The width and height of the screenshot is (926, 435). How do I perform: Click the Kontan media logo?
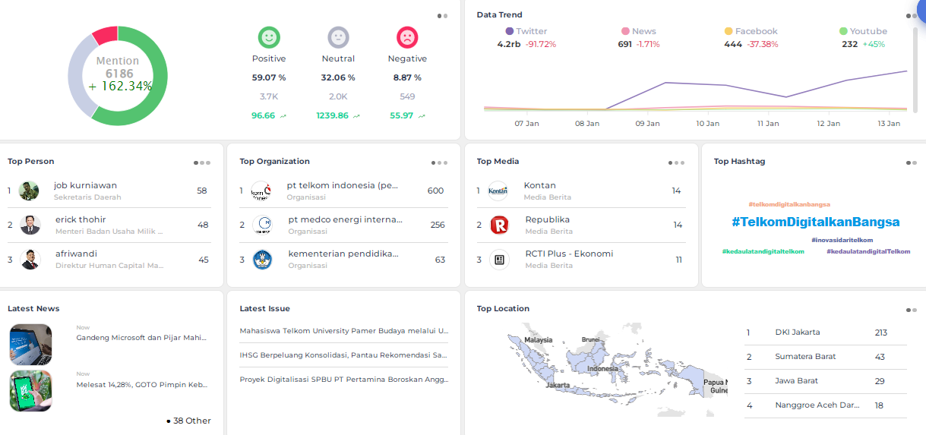click(x=498, y=191)
